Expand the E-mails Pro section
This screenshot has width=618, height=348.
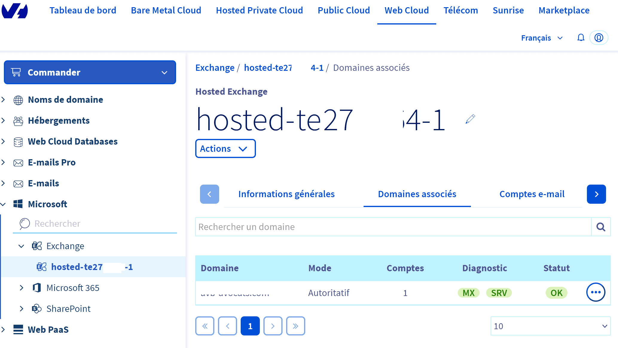tap(3, 162)
